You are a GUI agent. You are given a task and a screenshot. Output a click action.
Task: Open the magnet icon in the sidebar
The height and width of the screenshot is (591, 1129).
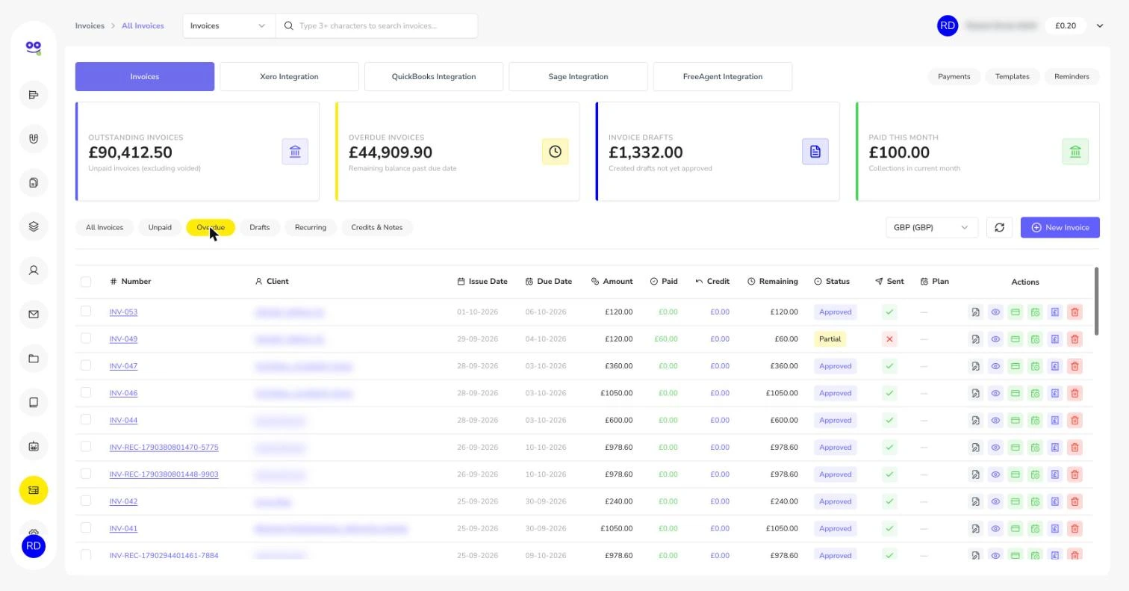click(x=34, y=139)
